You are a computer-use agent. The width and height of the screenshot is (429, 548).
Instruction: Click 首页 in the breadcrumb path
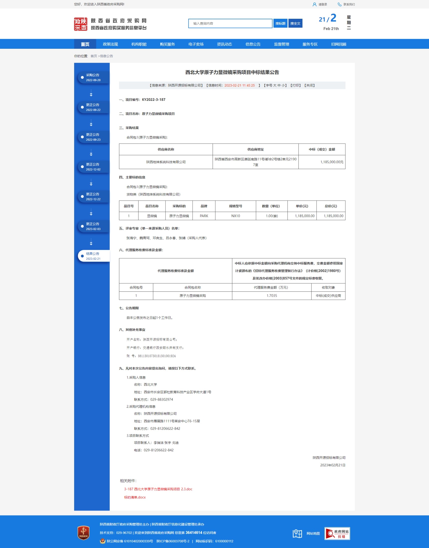pos(94,56)
